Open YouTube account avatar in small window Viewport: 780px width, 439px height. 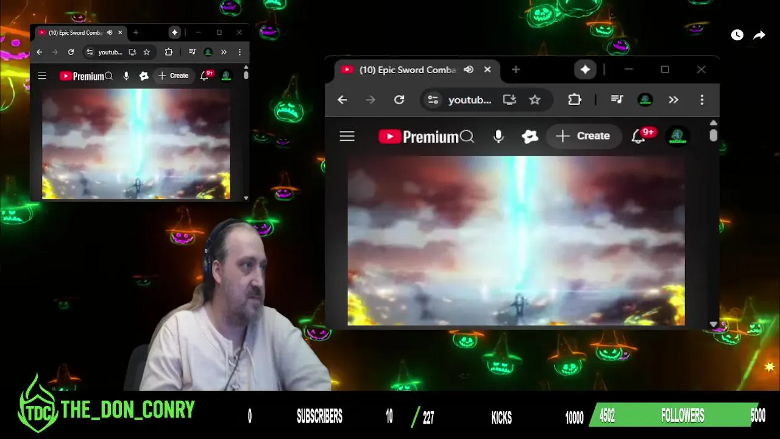[x=226, y=76]
